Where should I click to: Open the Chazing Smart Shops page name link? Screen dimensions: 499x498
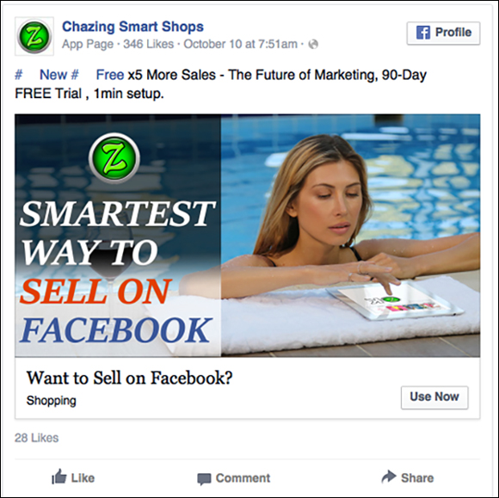132,27
